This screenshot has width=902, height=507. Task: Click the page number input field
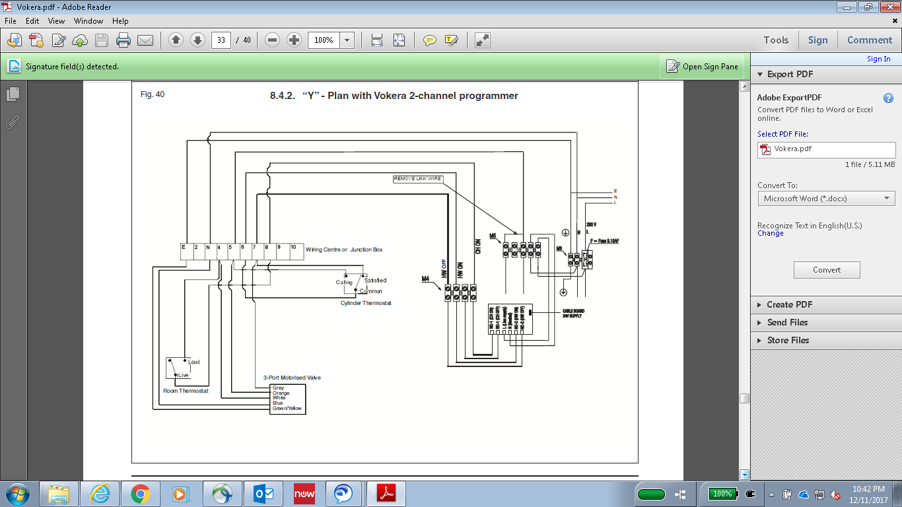click(221, 40)
